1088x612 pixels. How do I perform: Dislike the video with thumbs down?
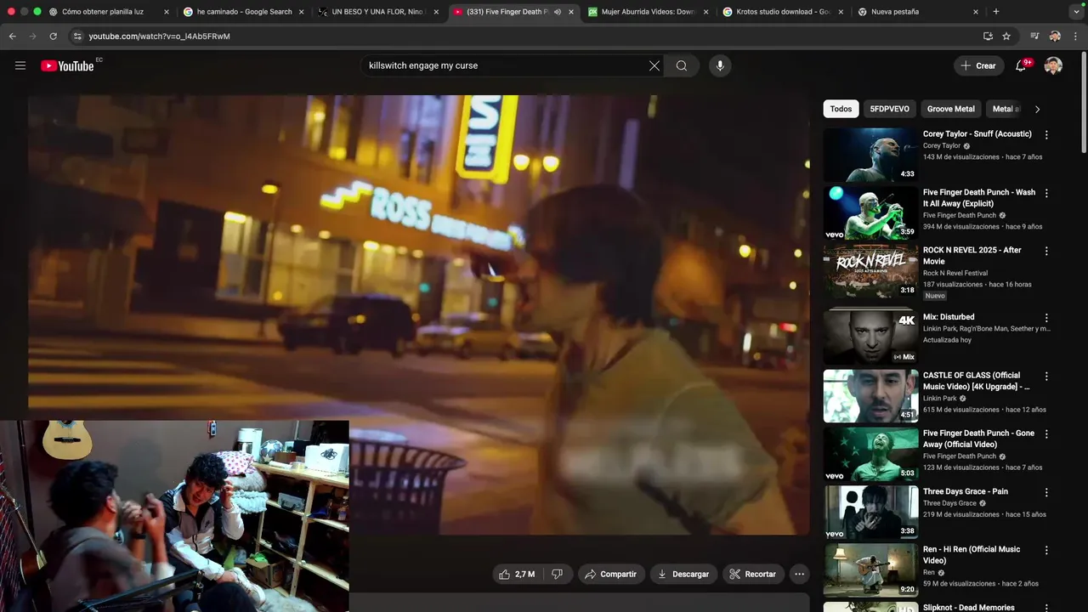[x=558, y=575]
